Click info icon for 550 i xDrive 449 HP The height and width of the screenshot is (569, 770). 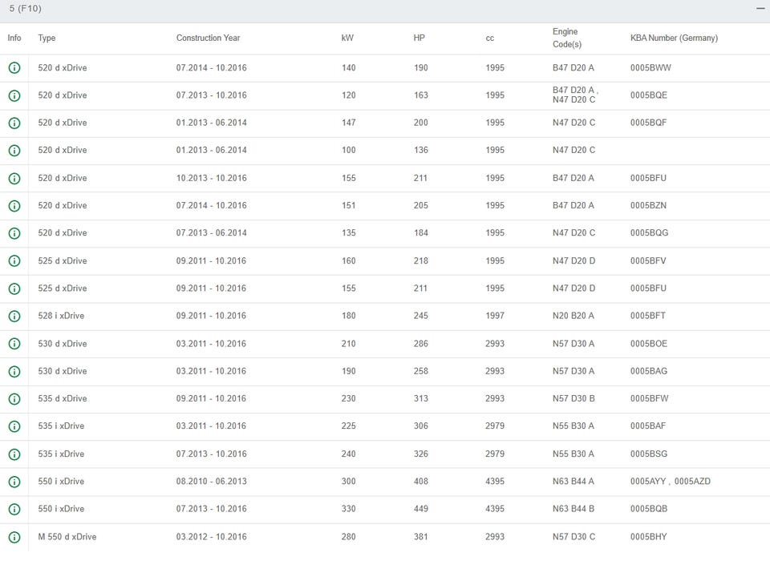[x=14, y=509]
